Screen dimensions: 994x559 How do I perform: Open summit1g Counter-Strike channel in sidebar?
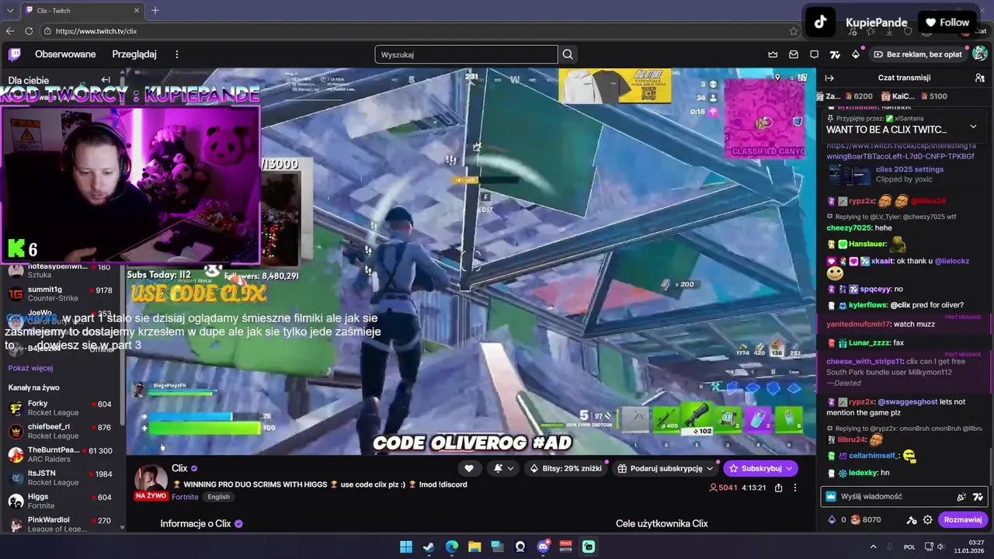[x=61, y=294]
